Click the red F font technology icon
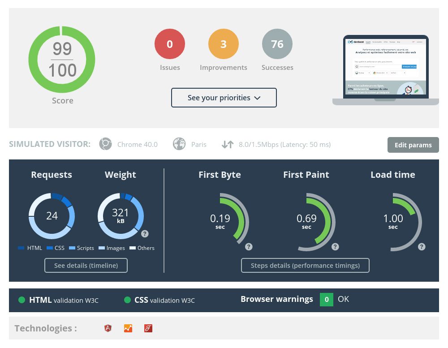448x348 pixels. point(148,328)
